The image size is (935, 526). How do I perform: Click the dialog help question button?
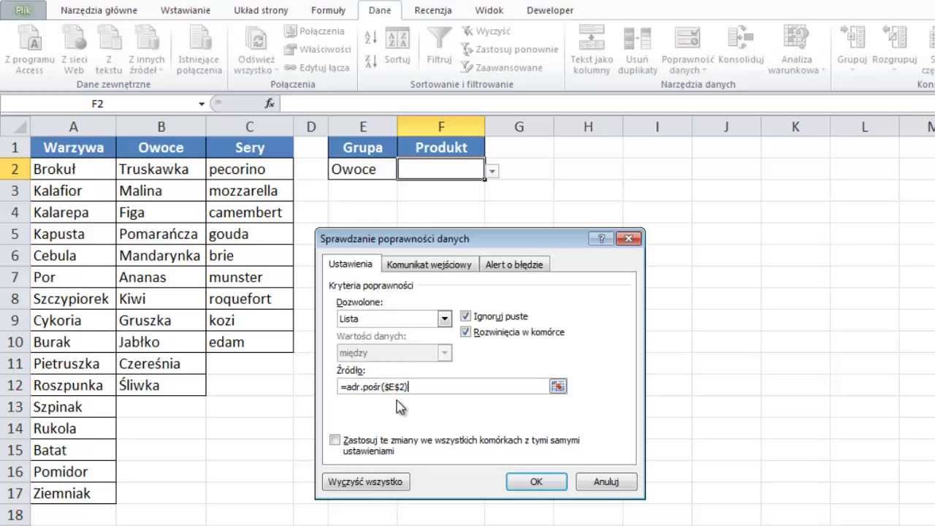[x=601, y=238]
